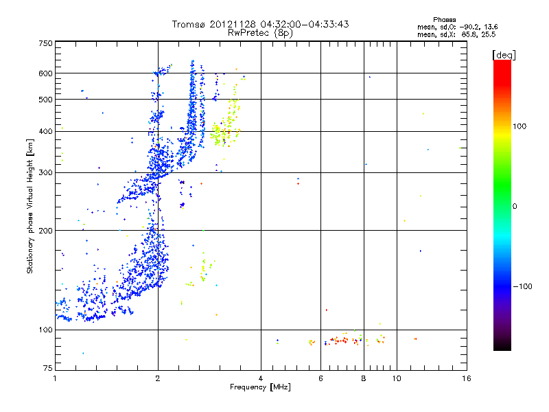Click the y-axis tick label '75'

(48, 368)
